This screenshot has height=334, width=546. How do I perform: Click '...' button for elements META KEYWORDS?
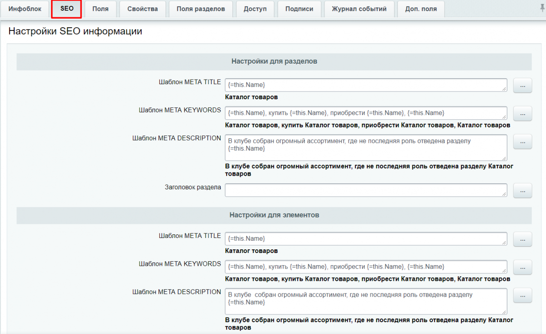point(522,267)
